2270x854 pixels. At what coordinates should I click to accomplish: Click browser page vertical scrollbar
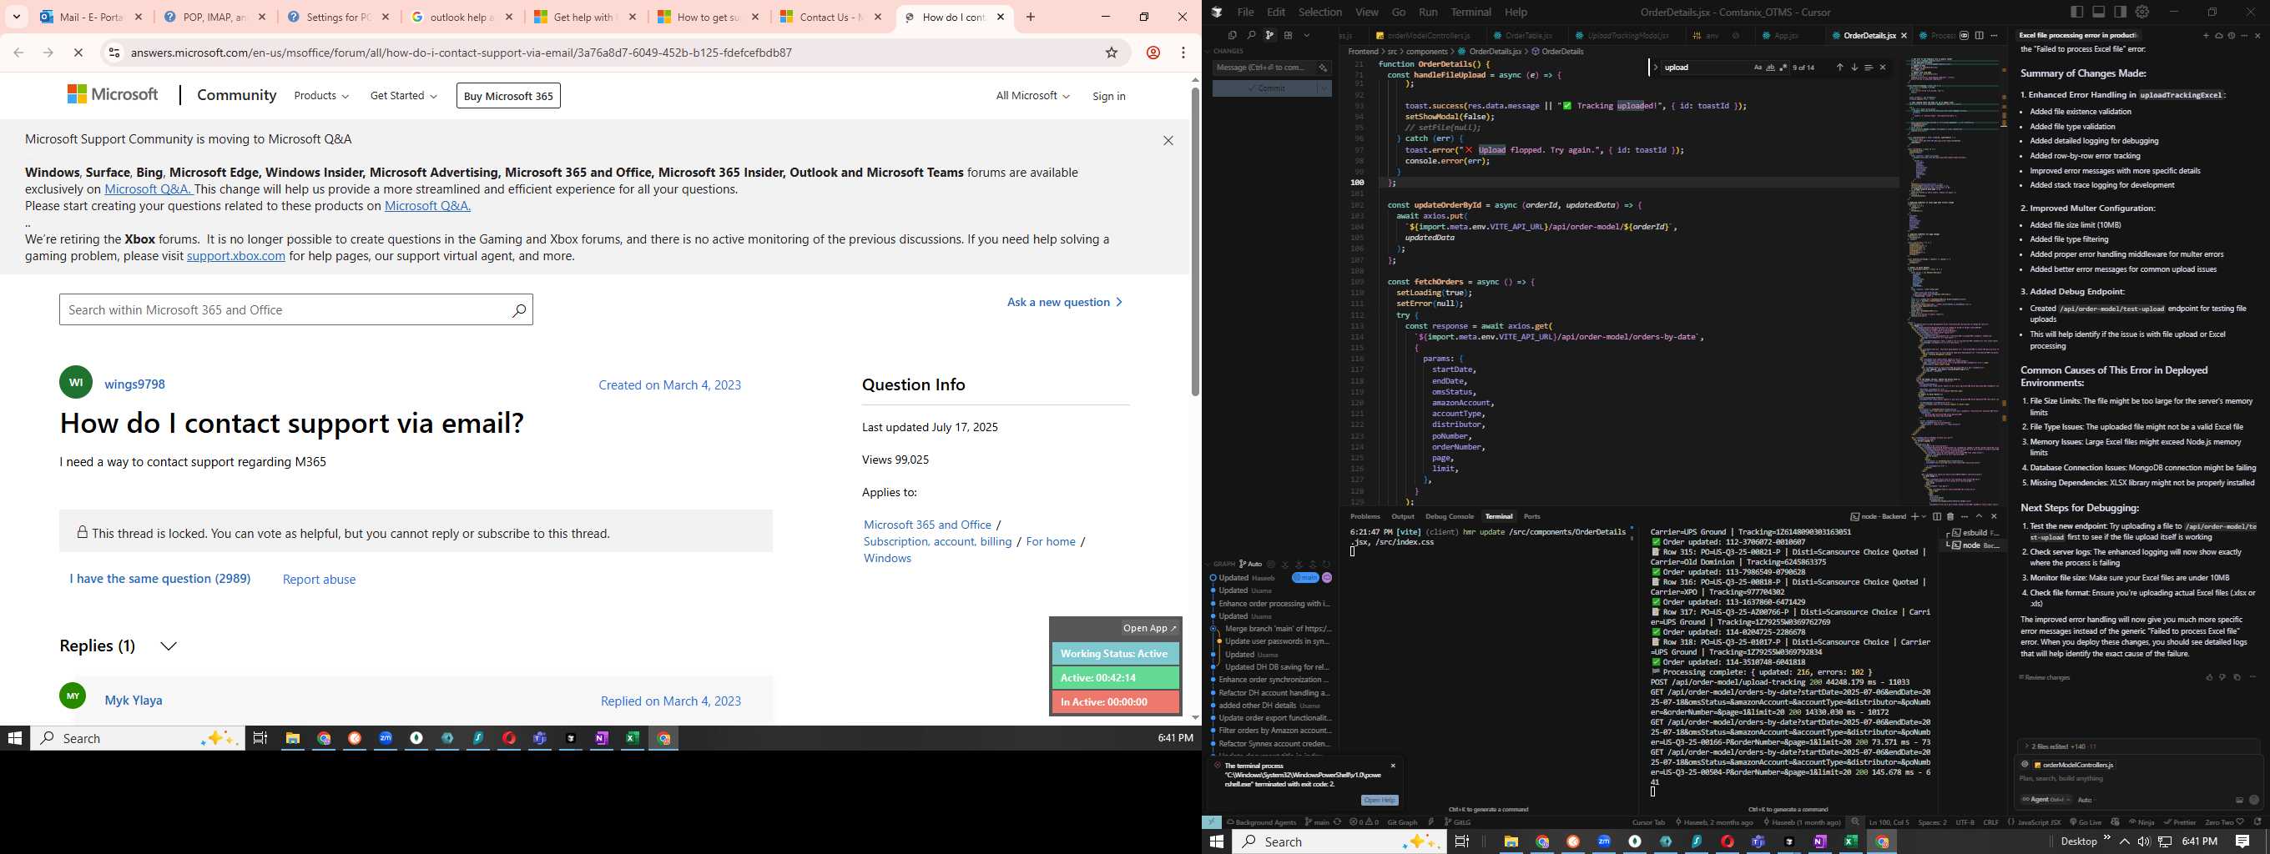1195,242
